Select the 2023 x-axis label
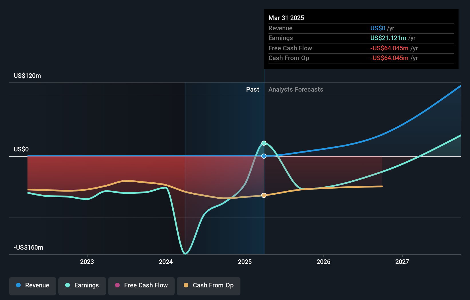The image size is (470, 300). point(87,262)
